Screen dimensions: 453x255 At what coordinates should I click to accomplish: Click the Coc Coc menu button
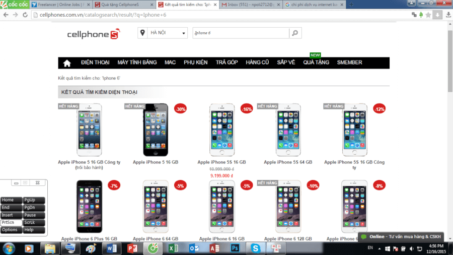(15, 5)
